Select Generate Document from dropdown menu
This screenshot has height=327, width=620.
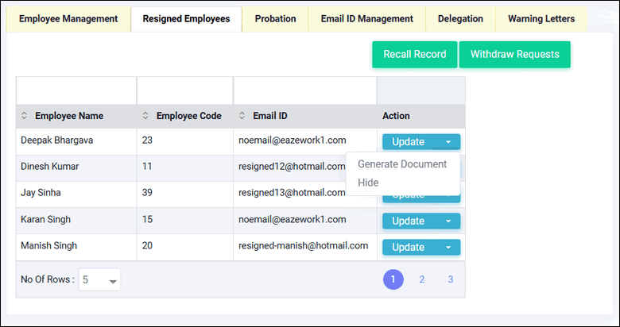pyautogui.click(x=402, y=164)
